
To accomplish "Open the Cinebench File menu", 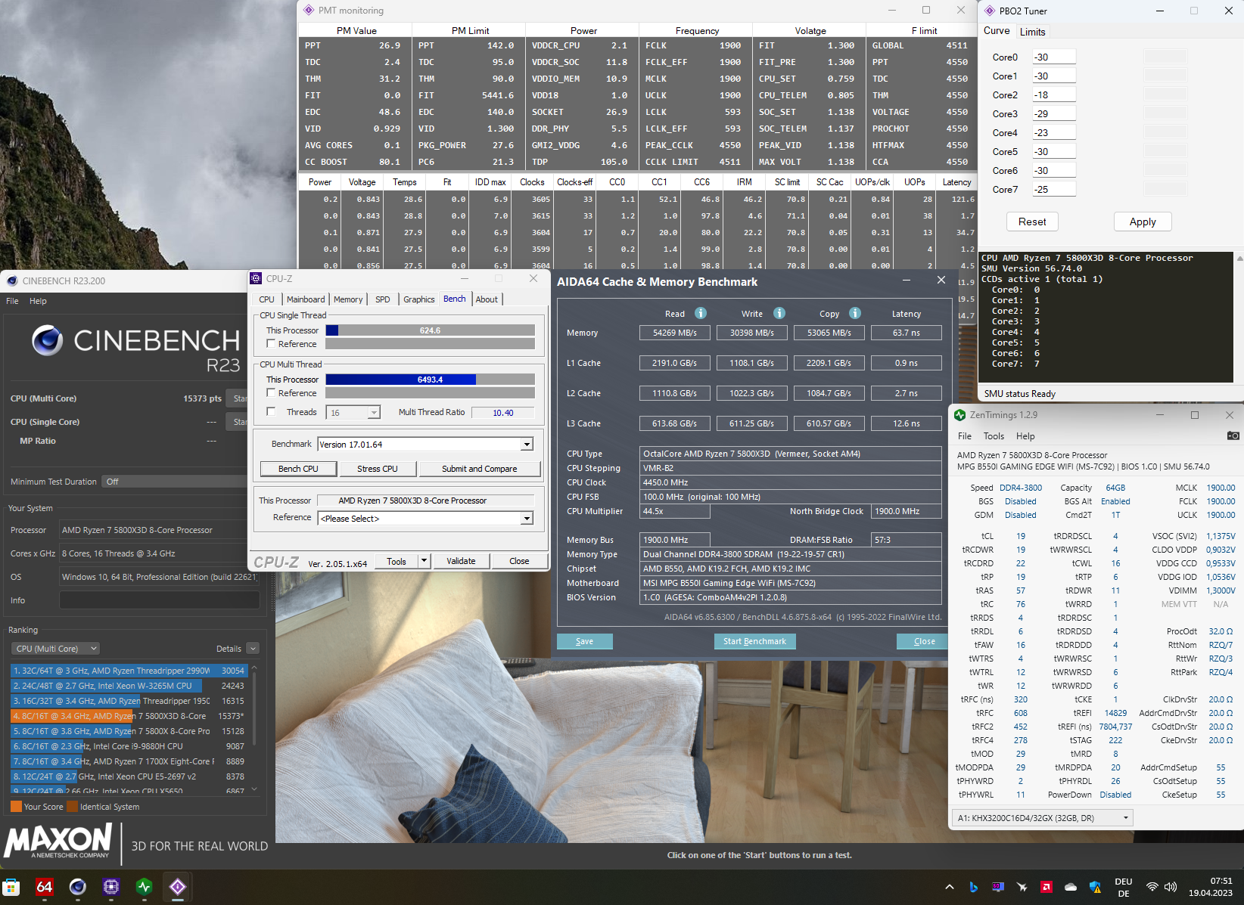I will [12, 301].
